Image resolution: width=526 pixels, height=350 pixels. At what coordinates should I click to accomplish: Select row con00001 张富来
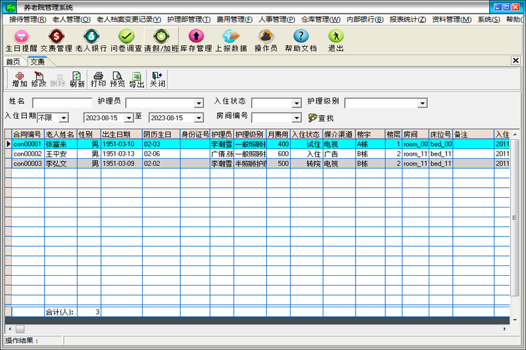pyautogui.click(x=257, y=144)
